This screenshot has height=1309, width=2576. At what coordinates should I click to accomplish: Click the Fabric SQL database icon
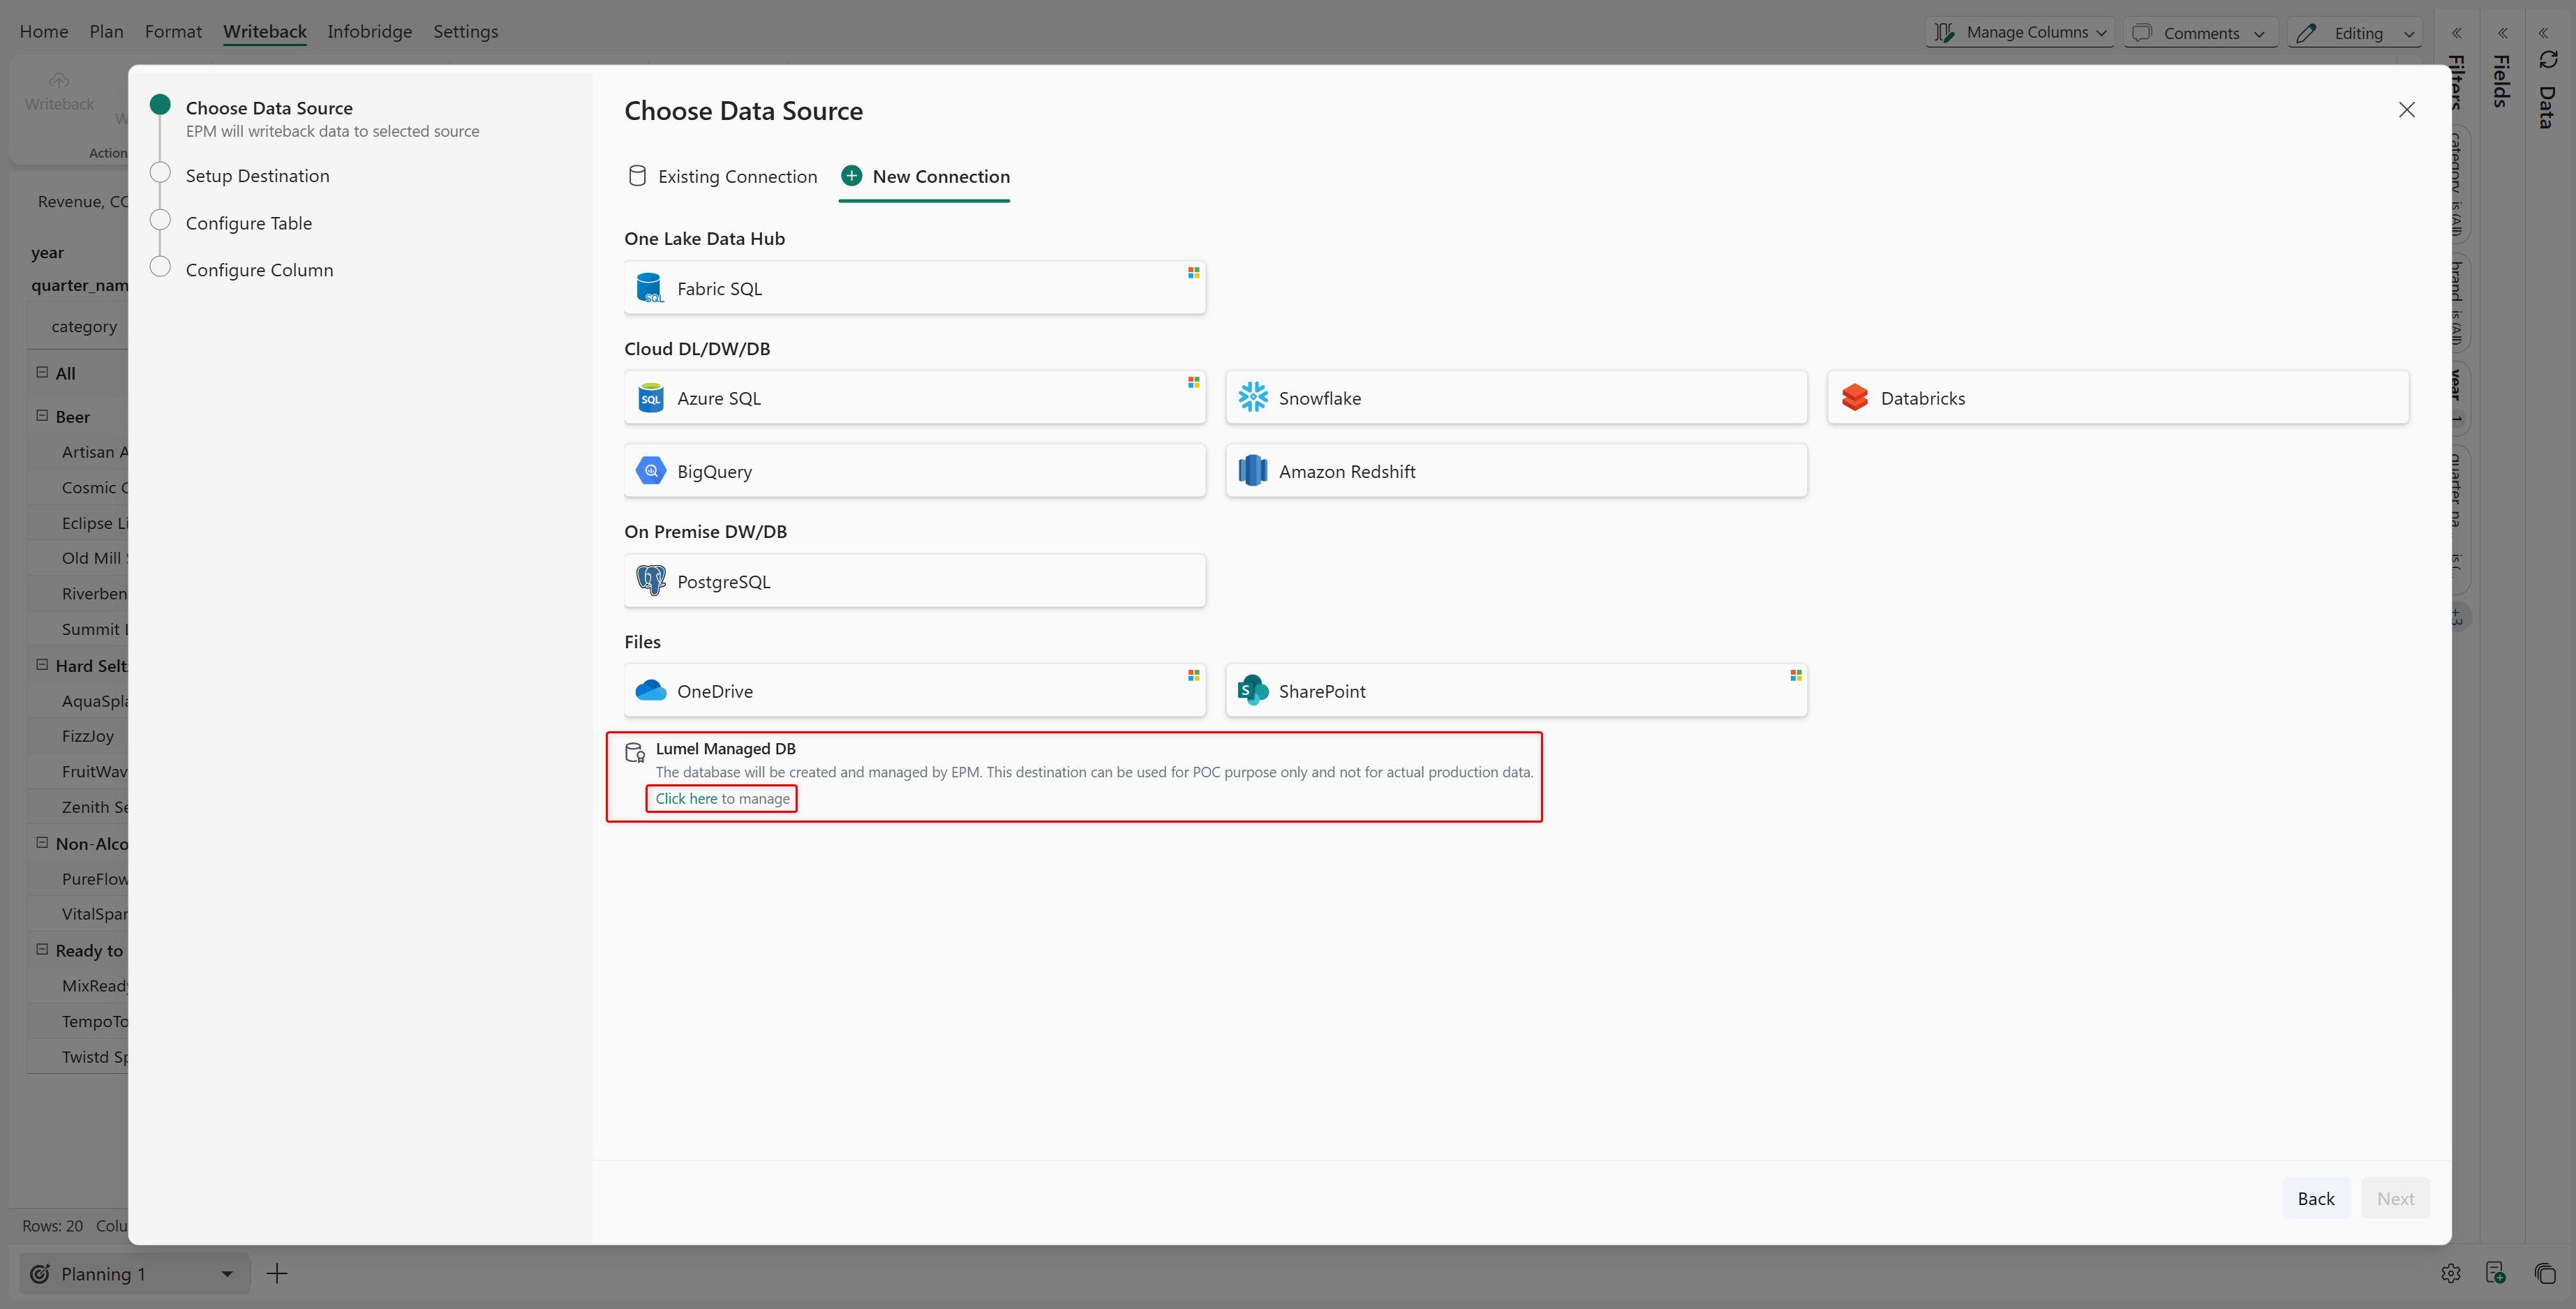[650, 288]
